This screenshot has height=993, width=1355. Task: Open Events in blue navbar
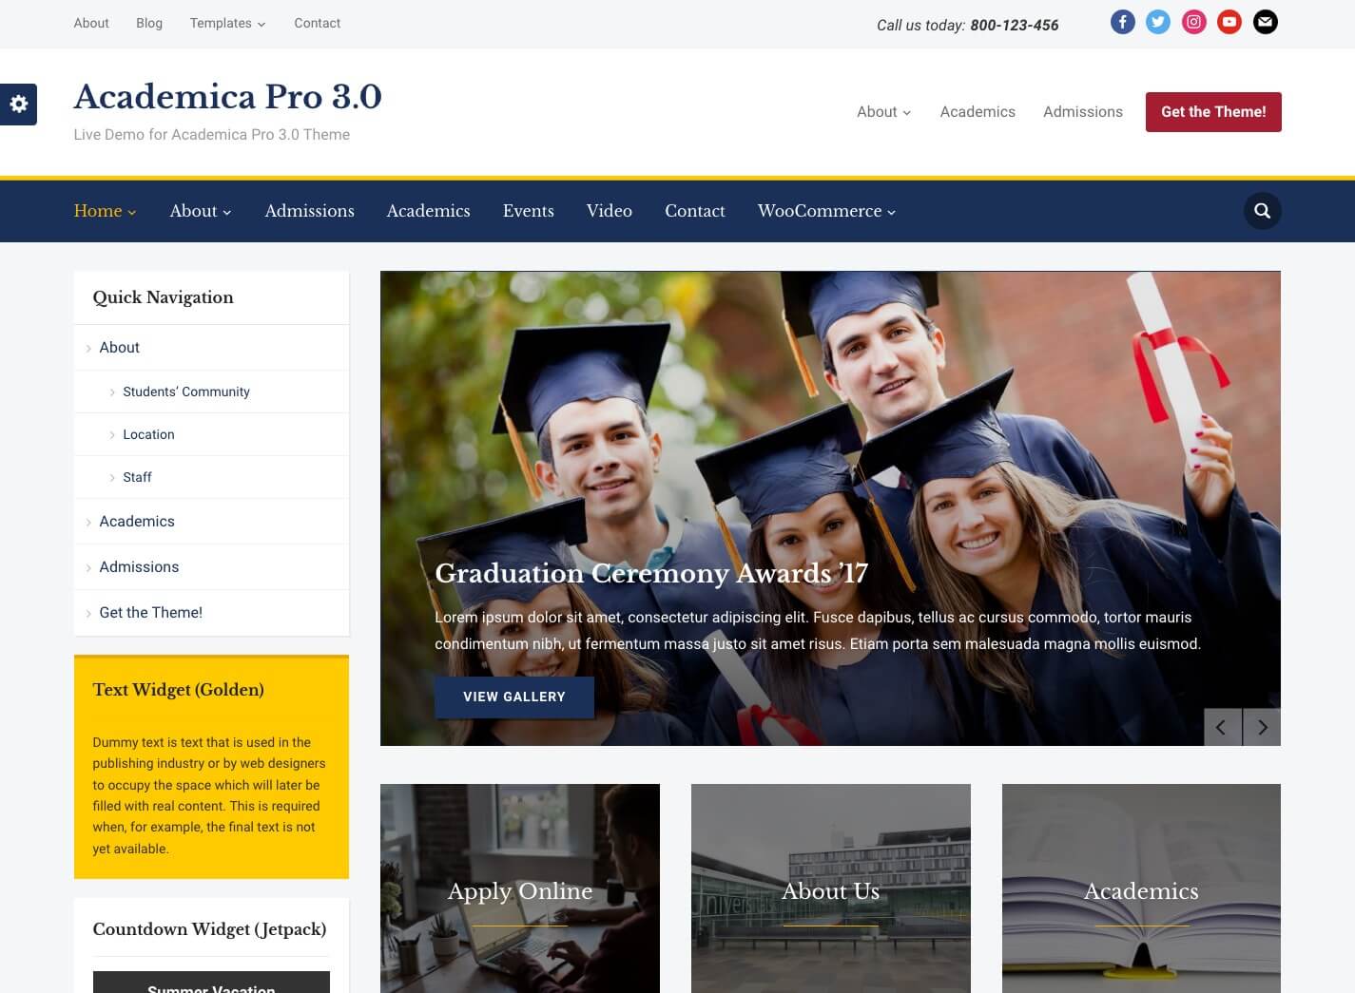(528, 211)
